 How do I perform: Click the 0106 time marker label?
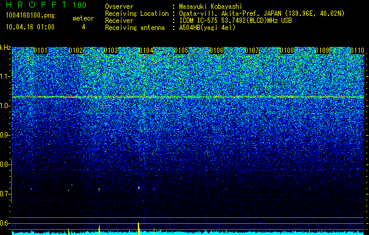tap(216, 51)
